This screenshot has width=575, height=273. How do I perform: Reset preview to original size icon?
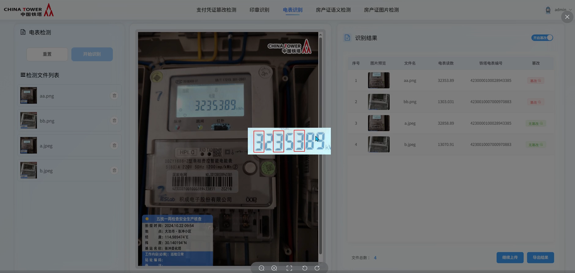point(289,268)
